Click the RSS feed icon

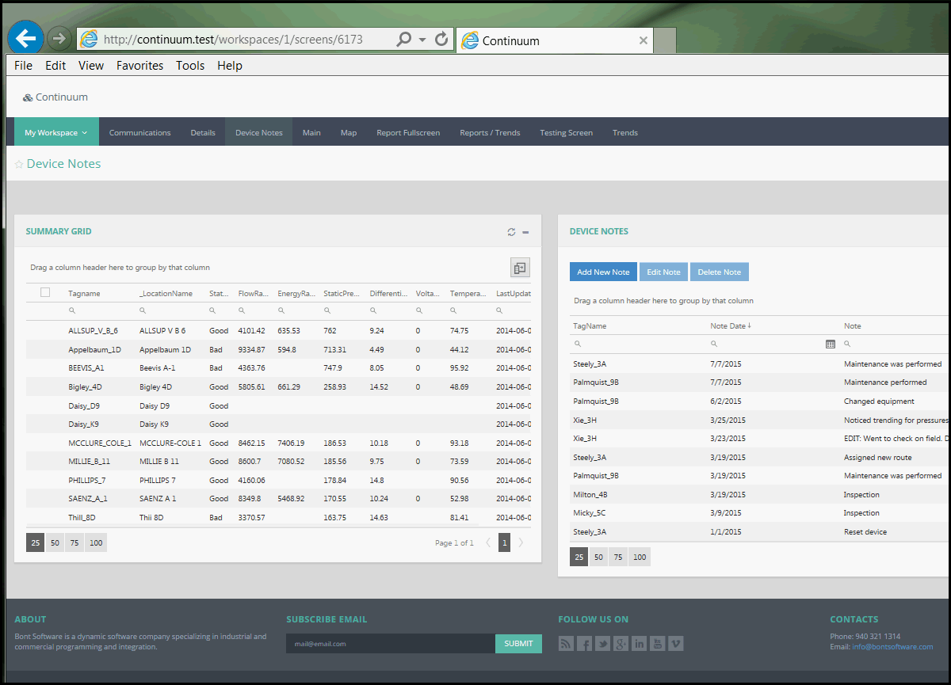click(x=566, y=644)
